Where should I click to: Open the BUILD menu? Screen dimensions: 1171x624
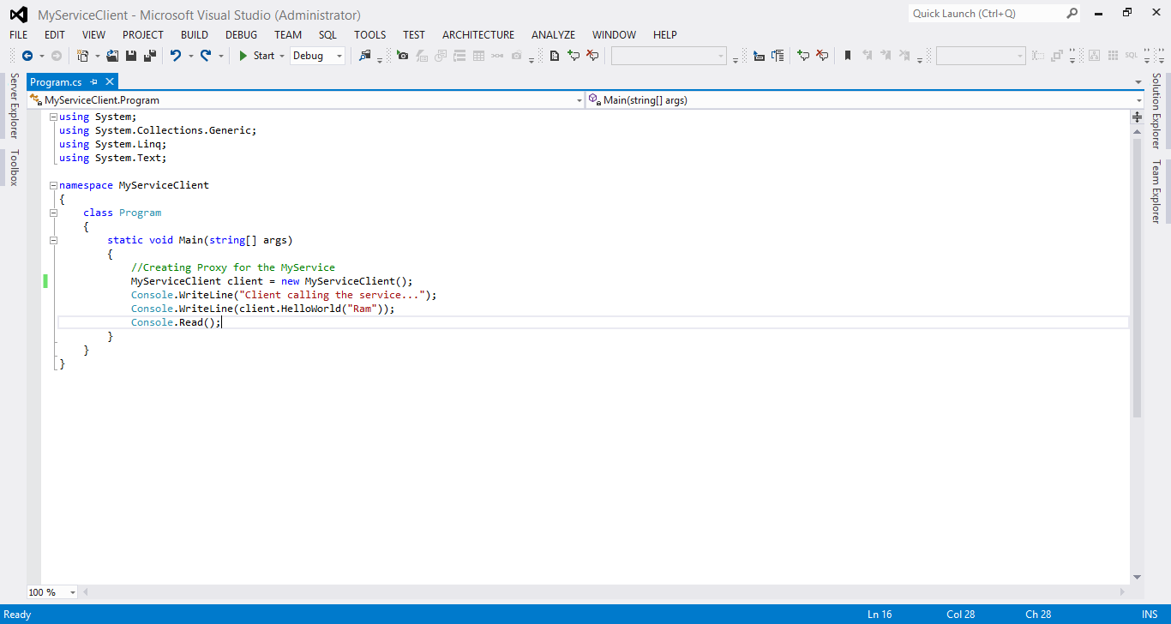pyautogui.click(x=195, y=35)
